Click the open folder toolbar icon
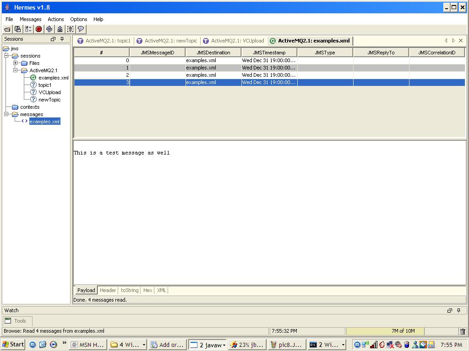 pos(7,29)
